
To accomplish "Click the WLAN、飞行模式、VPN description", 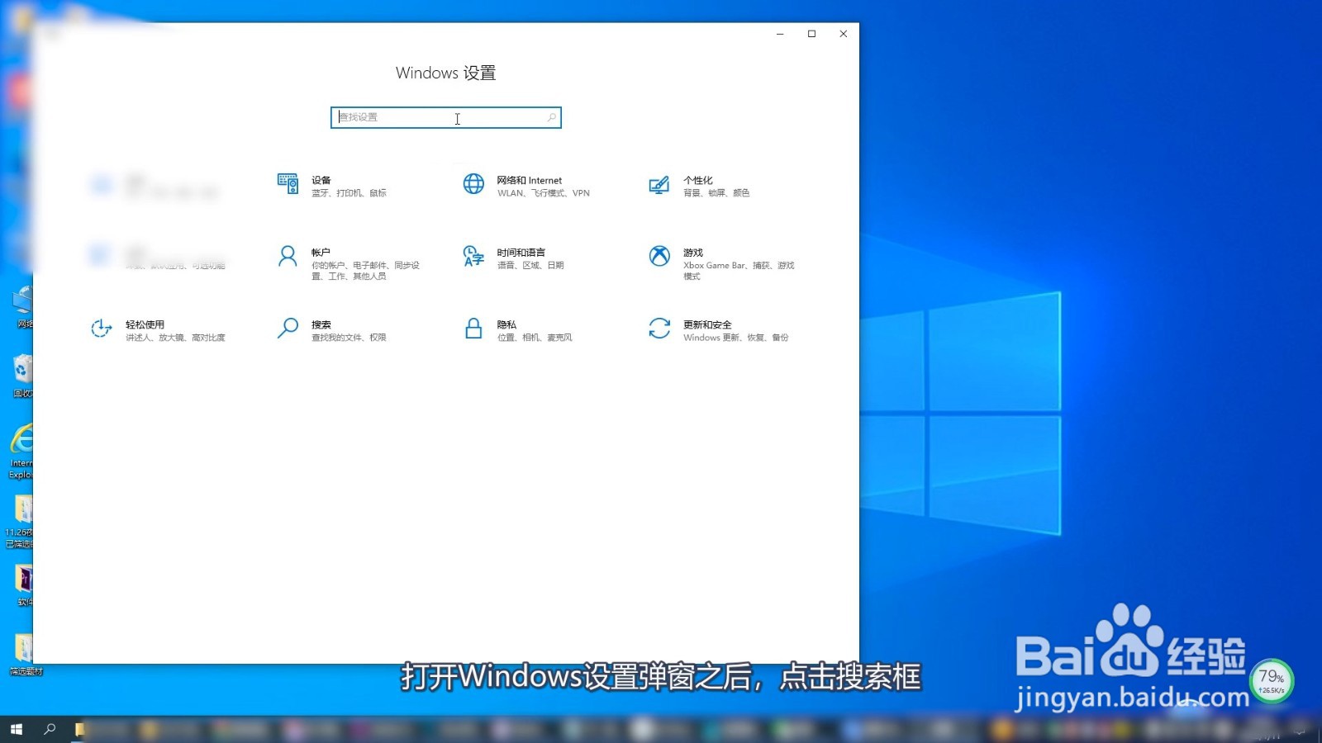I will pos(544,193).
